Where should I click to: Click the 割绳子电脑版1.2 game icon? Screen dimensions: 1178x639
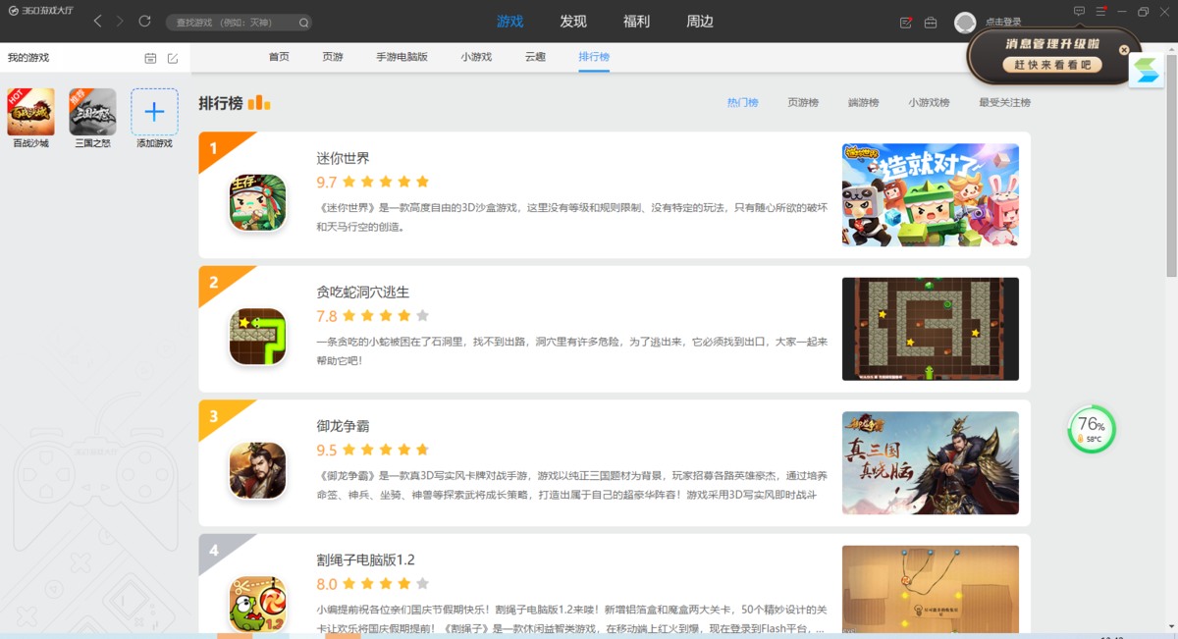258,605
